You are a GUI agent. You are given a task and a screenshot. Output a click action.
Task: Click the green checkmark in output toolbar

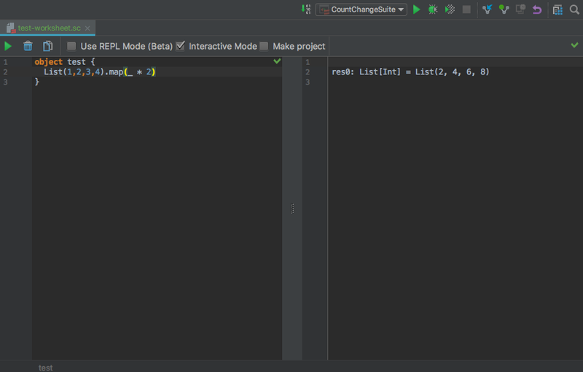[574, 45]
